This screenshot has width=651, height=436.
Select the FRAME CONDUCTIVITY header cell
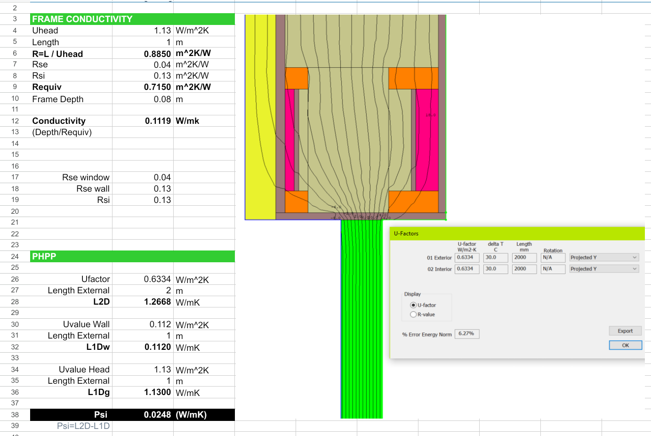pyautogui.click(x=132, y=19)
